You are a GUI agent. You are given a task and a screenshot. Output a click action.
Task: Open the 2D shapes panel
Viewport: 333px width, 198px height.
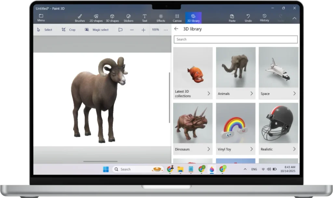(x=96, y=18)
